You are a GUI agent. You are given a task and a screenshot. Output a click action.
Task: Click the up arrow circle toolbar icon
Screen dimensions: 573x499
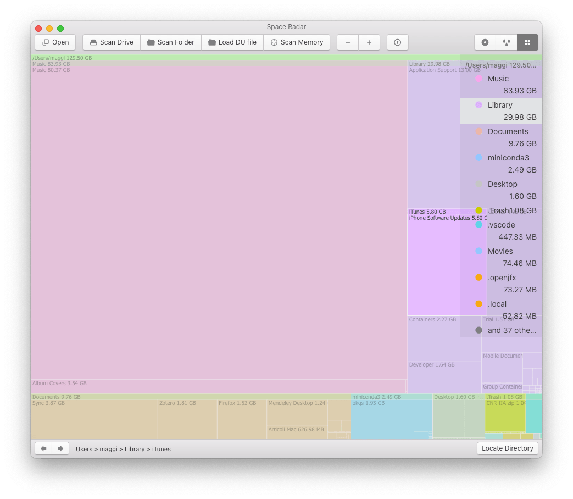397,42
